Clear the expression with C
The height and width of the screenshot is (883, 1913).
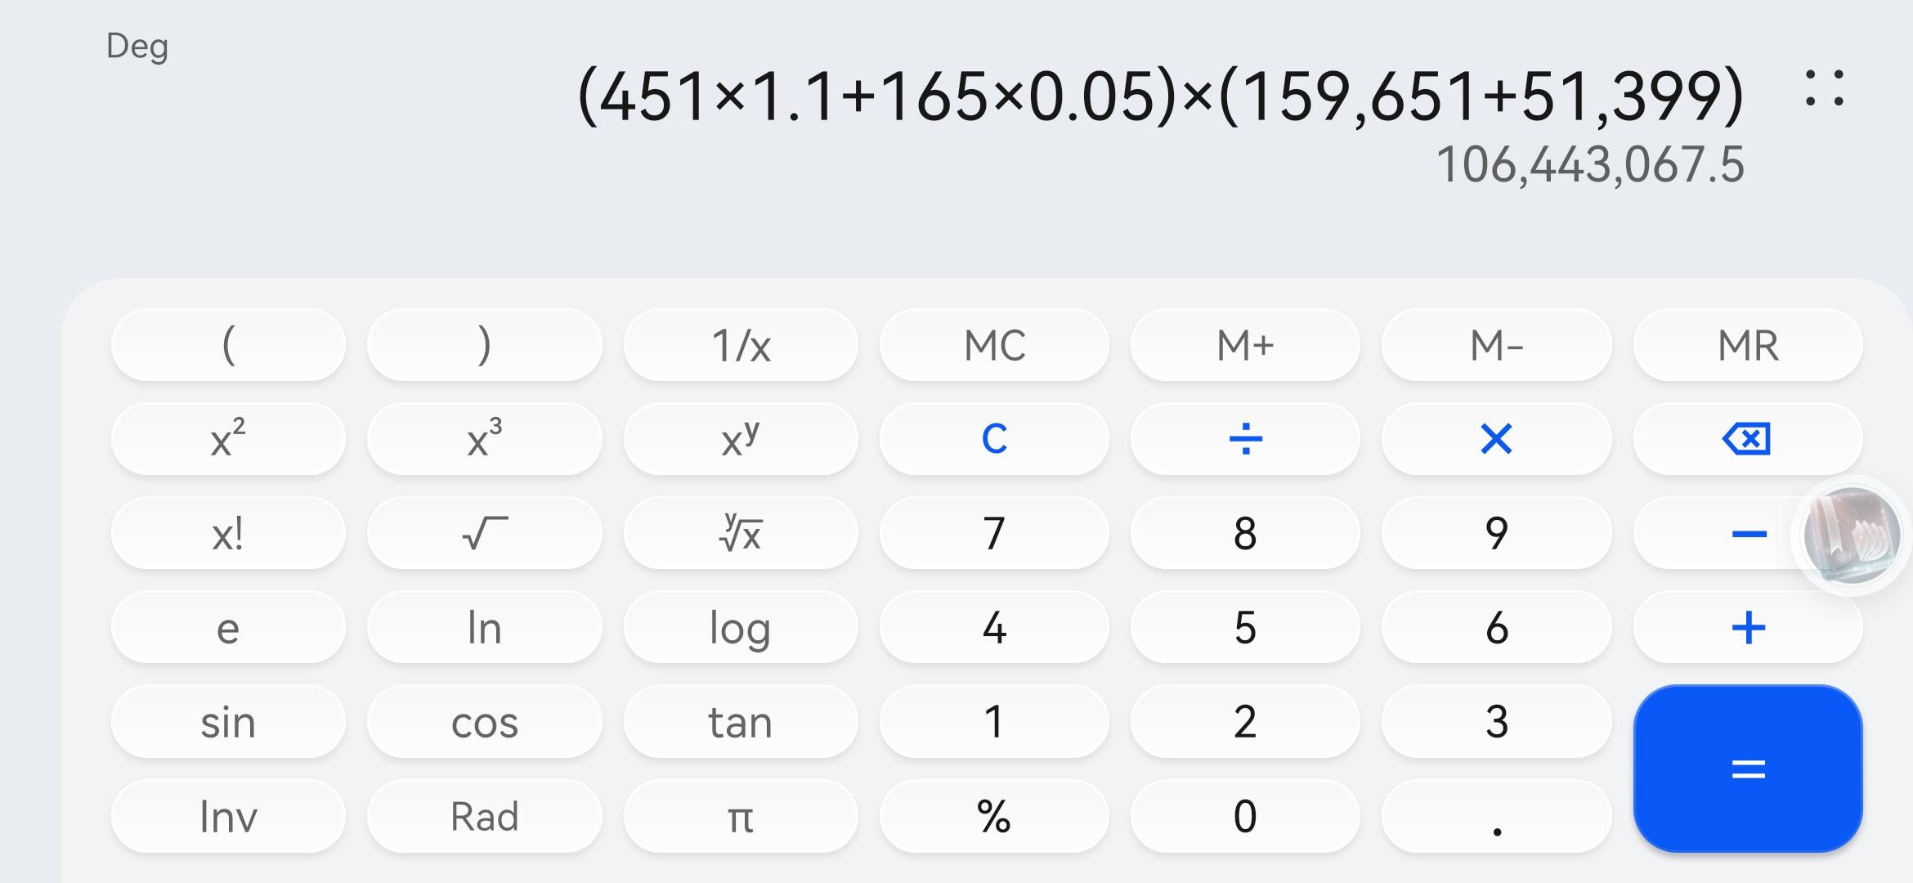[994, 439]
